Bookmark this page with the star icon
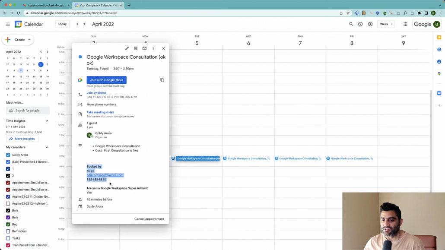 pos(348,13)
